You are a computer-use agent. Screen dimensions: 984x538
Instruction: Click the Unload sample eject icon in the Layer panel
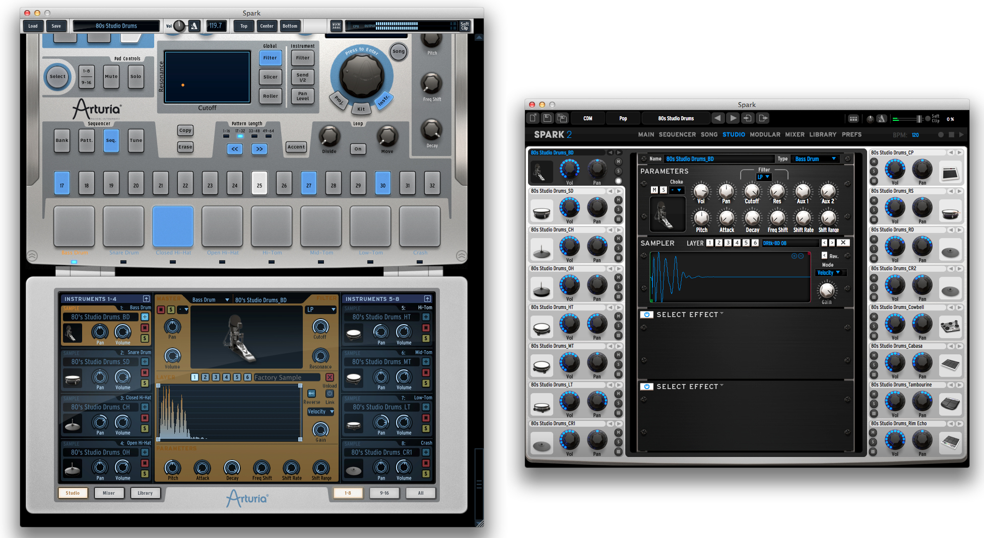330,377
